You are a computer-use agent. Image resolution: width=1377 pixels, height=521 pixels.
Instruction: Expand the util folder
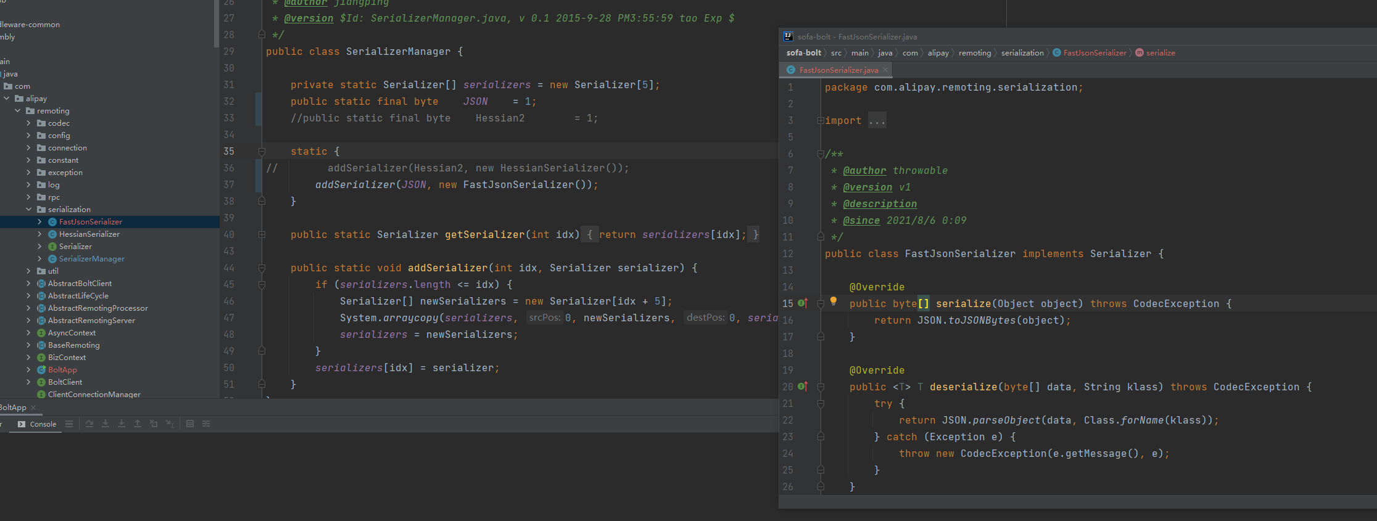tap(29, 271)
